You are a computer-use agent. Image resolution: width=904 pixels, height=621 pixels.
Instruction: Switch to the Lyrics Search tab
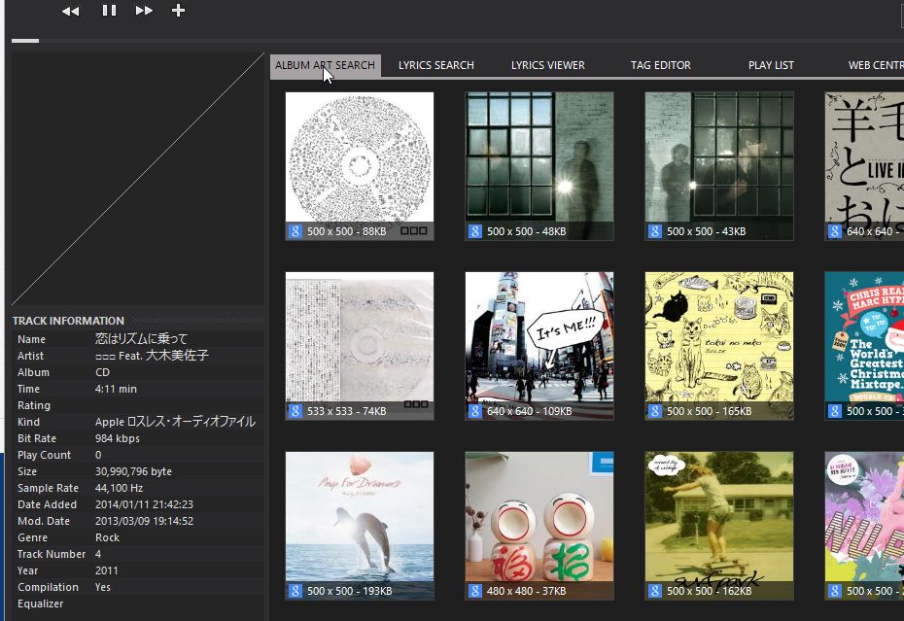[435, 65]
